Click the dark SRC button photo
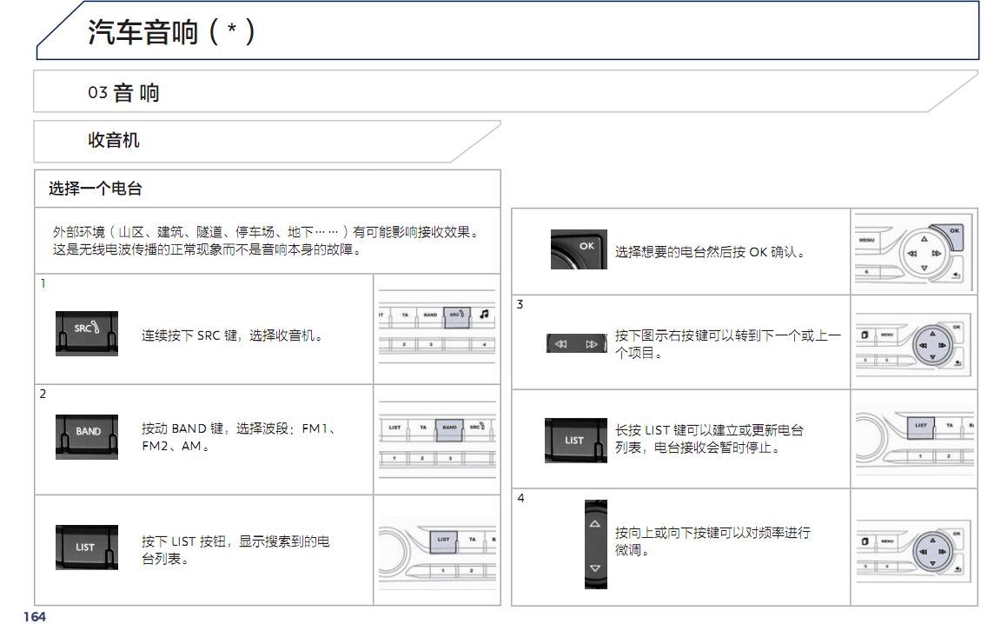Viewport: 994px width, 624px height. pos(86,334)
